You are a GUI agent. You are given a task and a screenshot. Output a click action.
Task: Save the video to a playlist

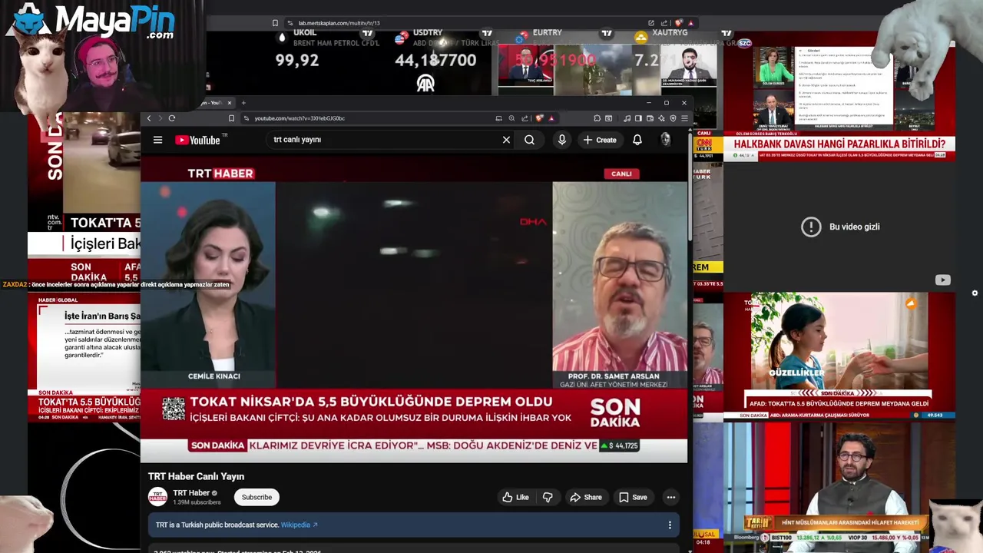click(x=633, y=497)
